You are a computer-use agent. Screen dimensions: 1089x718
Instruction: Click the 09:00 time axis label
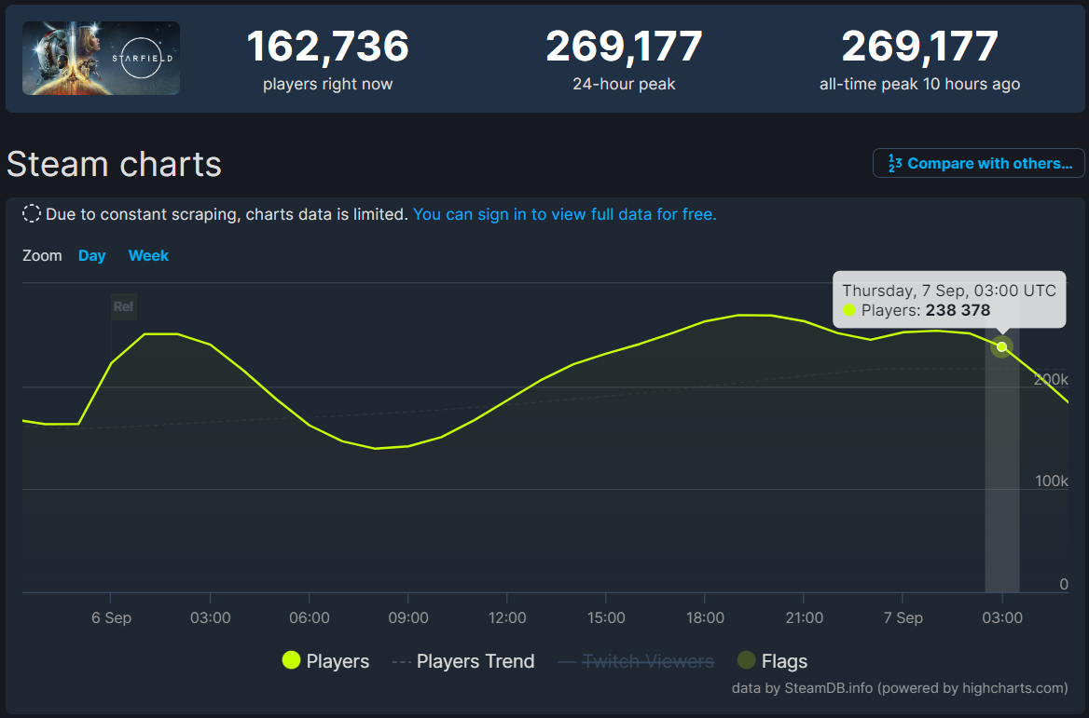click(408, 617)
